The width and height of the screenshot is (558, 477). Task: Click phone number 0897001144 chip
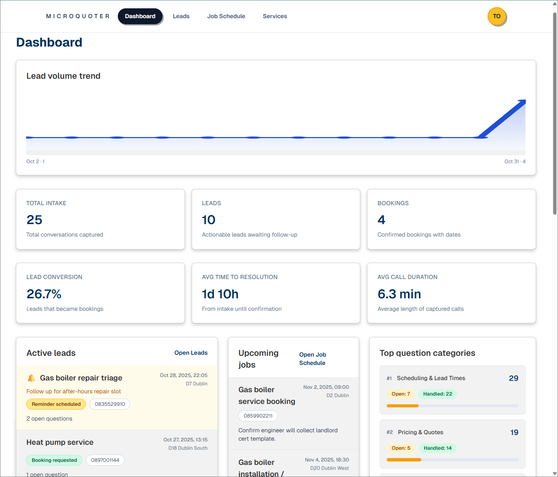[x=105, y=460]
